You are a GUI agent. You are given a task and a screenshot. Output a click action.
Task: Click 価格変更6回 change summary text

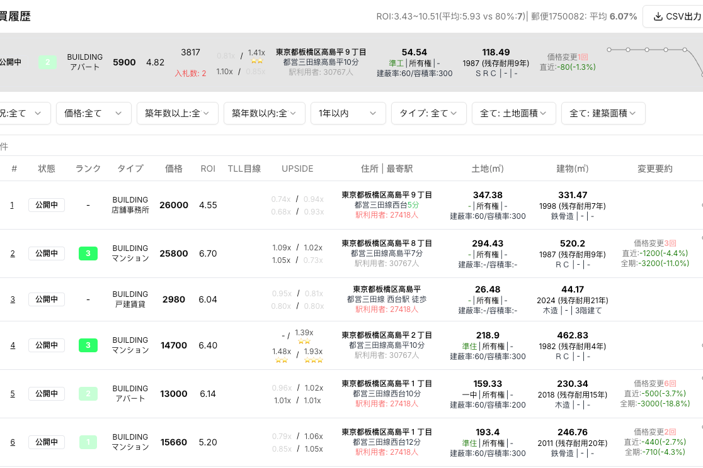(x=655, y=383)
